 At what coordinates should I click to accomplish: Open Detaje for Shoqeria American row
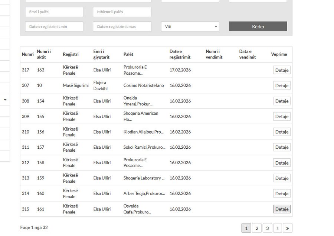282,117
